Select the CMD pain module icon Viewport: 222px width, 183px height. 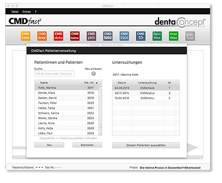91,36
